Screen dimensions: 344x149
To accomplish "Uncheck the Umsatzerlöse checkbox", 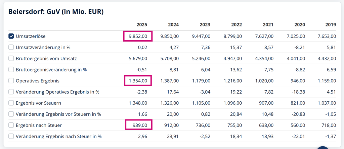I will coord(11,36).
